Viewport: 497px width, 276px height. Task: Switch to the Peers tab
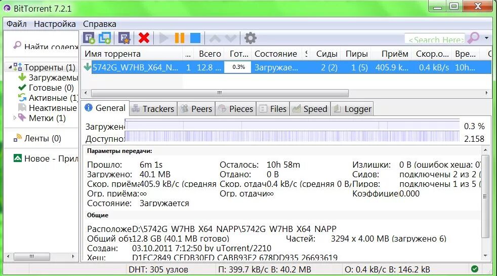[196, 109]
